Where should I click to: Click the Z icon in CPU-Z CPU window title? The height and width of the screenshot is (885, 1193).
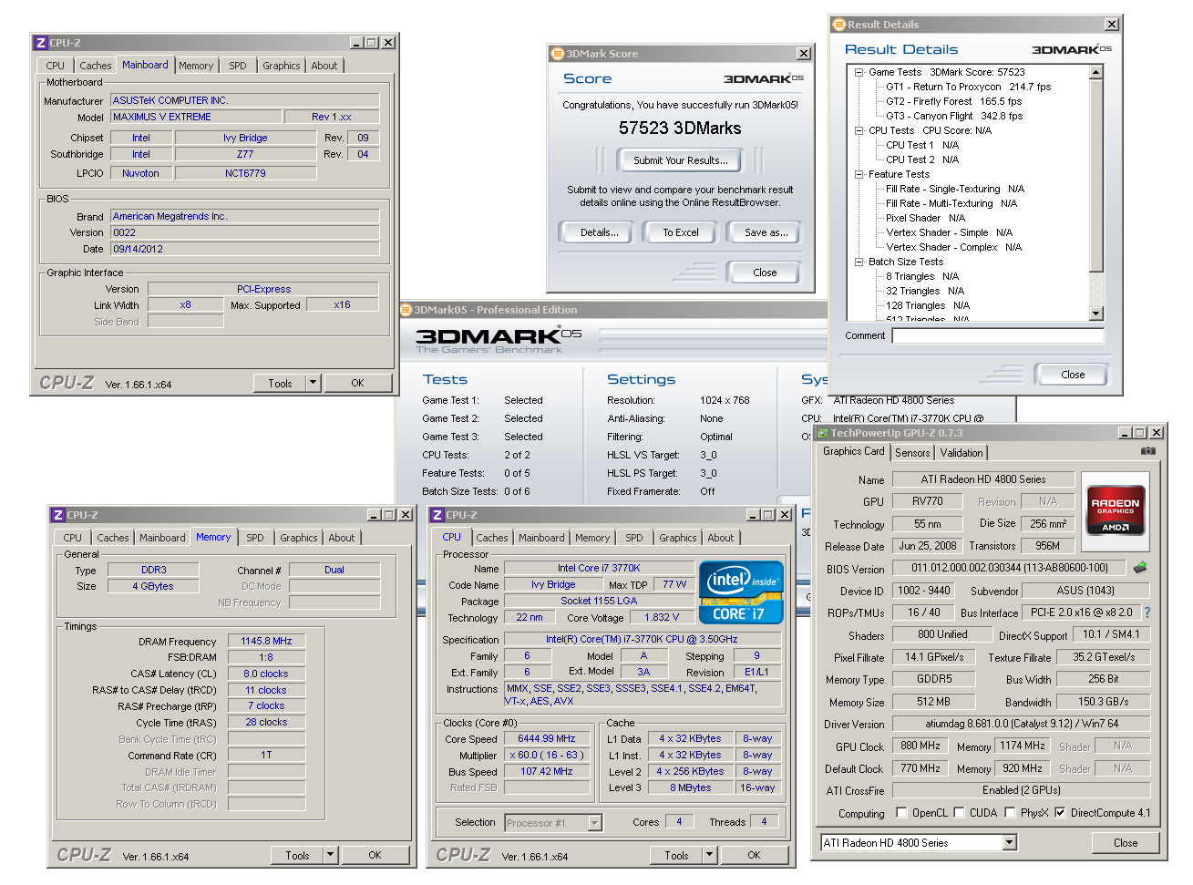(437, 515)
